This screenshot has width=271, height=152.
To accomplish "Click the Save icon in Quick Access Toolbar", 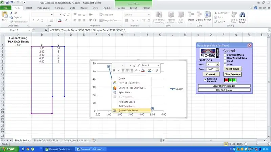I will 7,2.
